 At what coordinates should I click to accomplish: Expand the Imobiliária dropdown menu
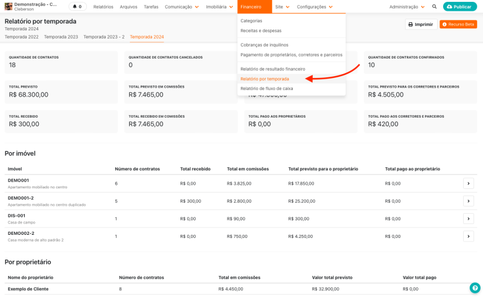tap(219, 7)
